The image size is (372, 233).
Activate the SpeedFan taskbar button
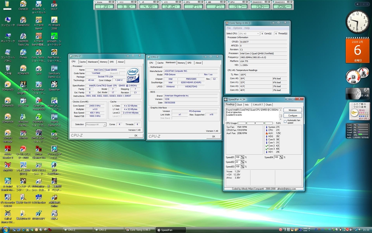(171, 230)
